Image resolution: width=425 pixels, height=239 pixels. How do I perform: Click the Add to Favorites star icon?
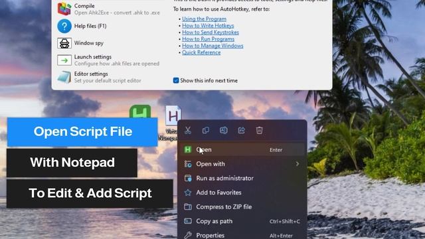pyautogui.click(x=188, y=193)
